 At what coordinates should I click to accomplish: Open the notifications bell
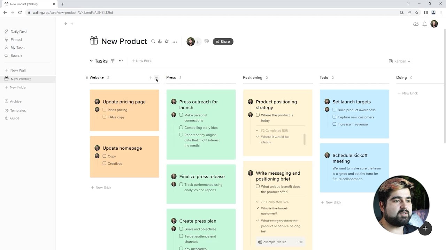coord(424,24)
